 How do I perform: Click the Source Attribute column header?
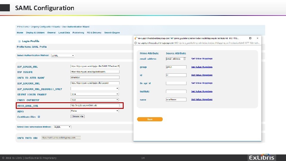point(176,53)
